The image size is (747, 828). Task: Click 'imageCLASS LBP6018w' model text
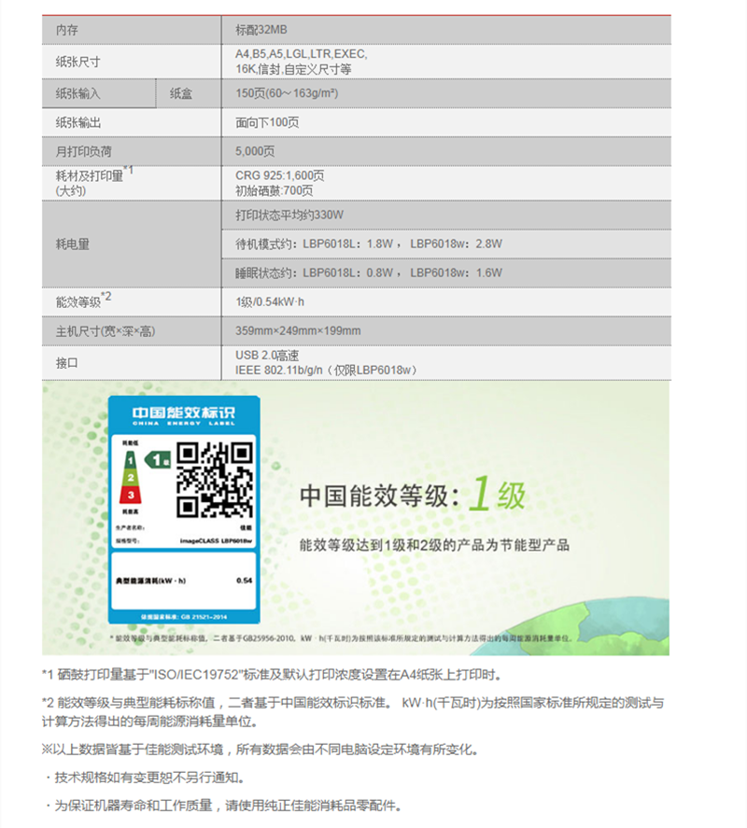point(216,540)
